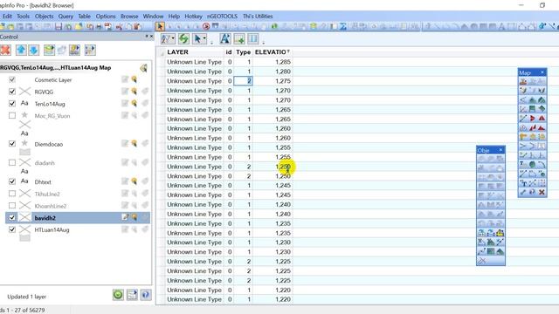
Task: Click the green refresh icon in browser toolbar
Action: [x=183, y=38]
